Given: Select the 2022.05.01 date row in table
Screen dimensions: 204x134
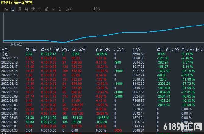Looking at the screenshot, I should (x=9, y=126).
